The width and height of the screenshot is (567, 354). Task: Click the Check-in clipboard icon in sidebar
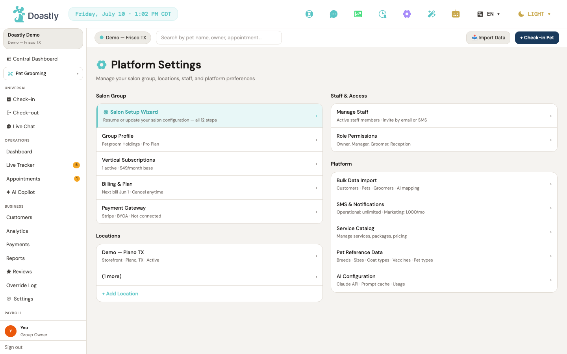tap(9, 100)
